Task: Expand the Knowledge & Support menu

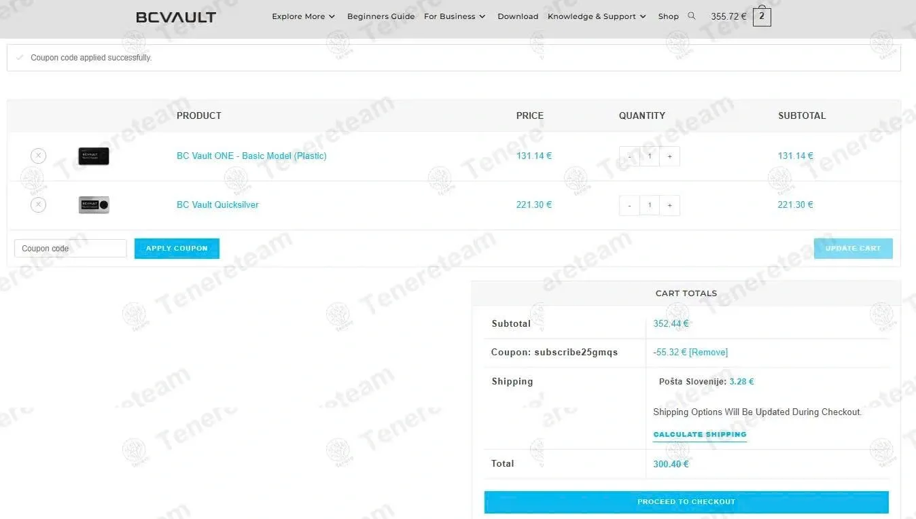Action: (x=597, y=16)
